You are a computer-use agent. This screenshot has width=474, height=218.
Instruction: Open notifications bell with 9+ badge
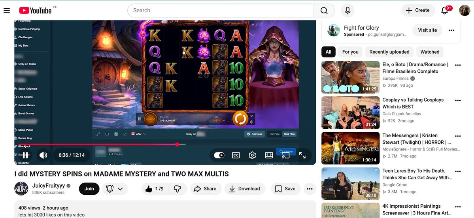click(x=445, y=11)
